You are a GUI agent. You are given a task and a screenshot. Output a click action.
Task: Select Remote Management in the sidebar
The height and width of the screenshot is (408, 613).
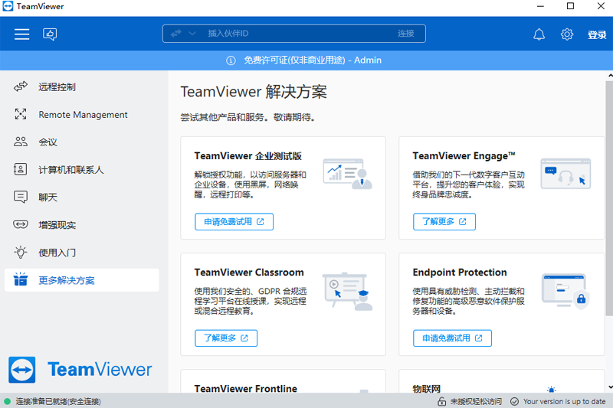tap(82, 114)
